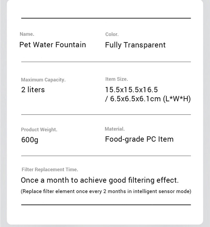This screenshot has height=227, width=210.
Task: Click the divider below "Pet Water Fountain"
Action: 106,62
